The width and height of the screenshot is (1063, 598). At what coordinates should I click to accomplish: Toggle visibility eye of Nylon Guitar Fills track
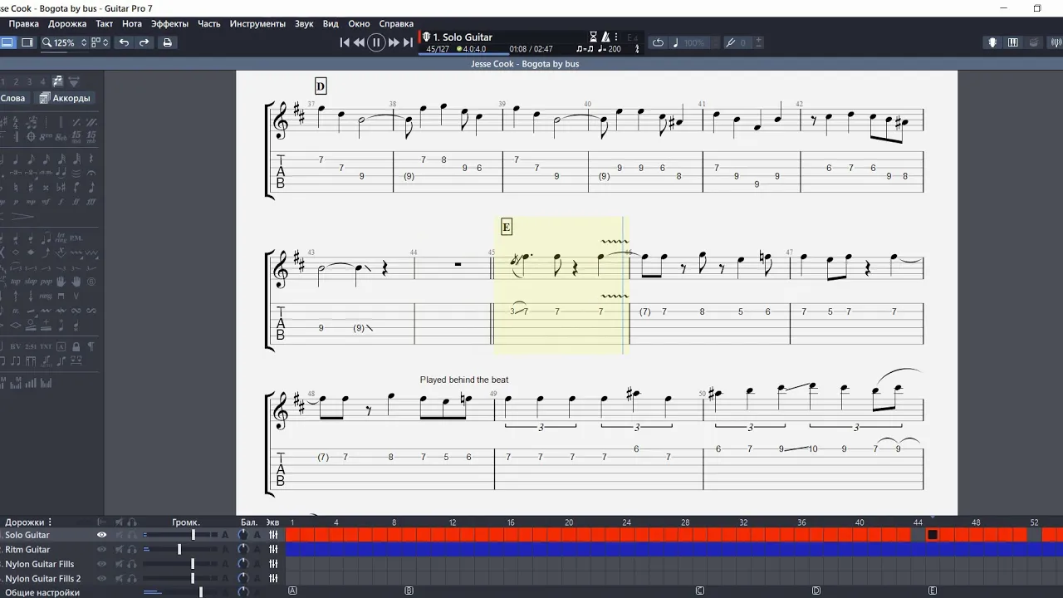point(101,564)
